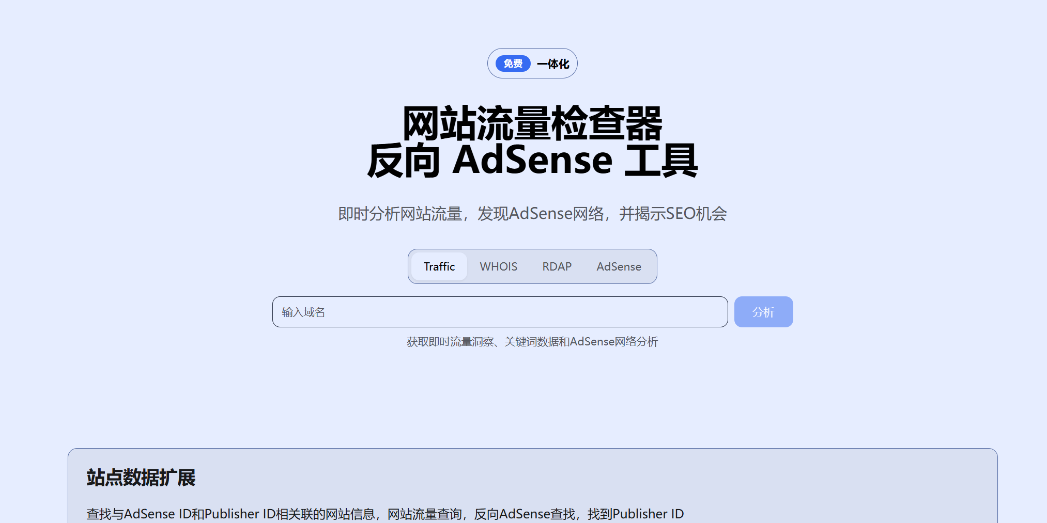Click the 发现AdSense网络 subtitle phrase
The image size is (1047, 523).
pyautogui.click(x=541, y=214)
